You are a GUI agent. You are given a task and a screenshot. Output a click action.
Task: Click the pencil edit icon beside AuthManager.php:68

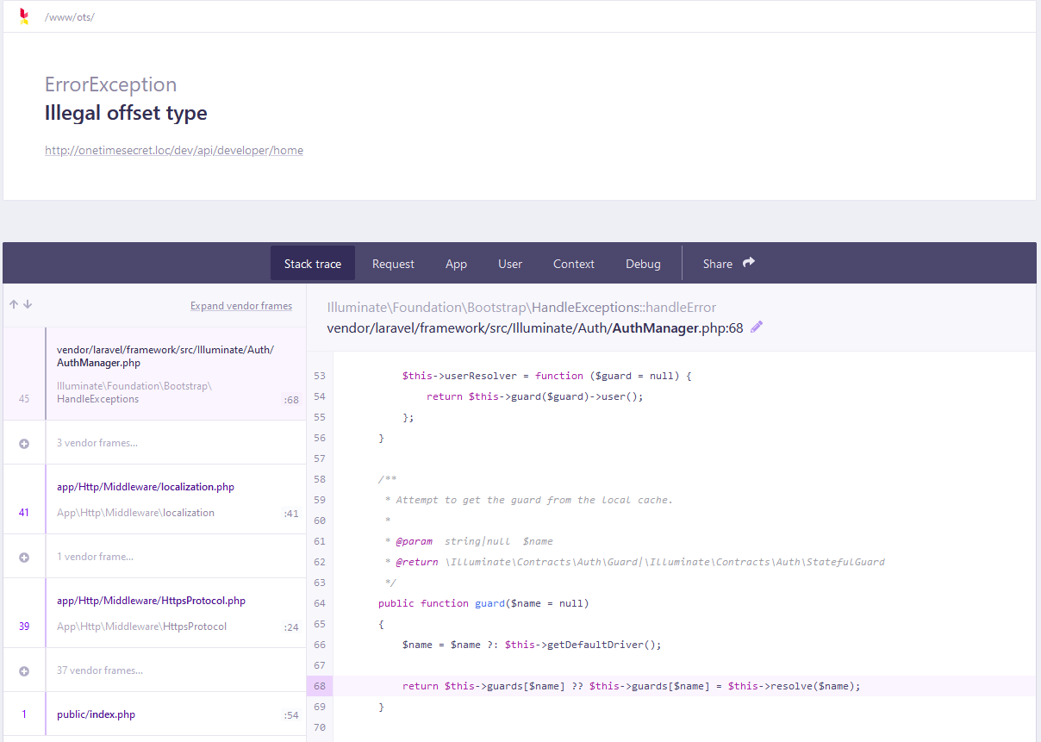pyautogui.click(x=757, y=327)
